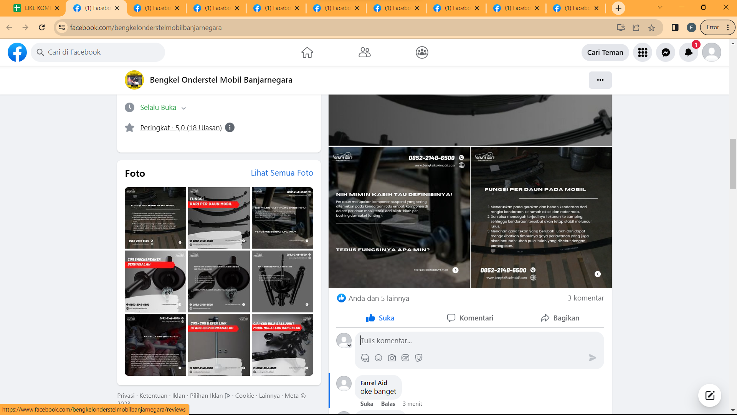Toggle Suka like on the post

380,318
